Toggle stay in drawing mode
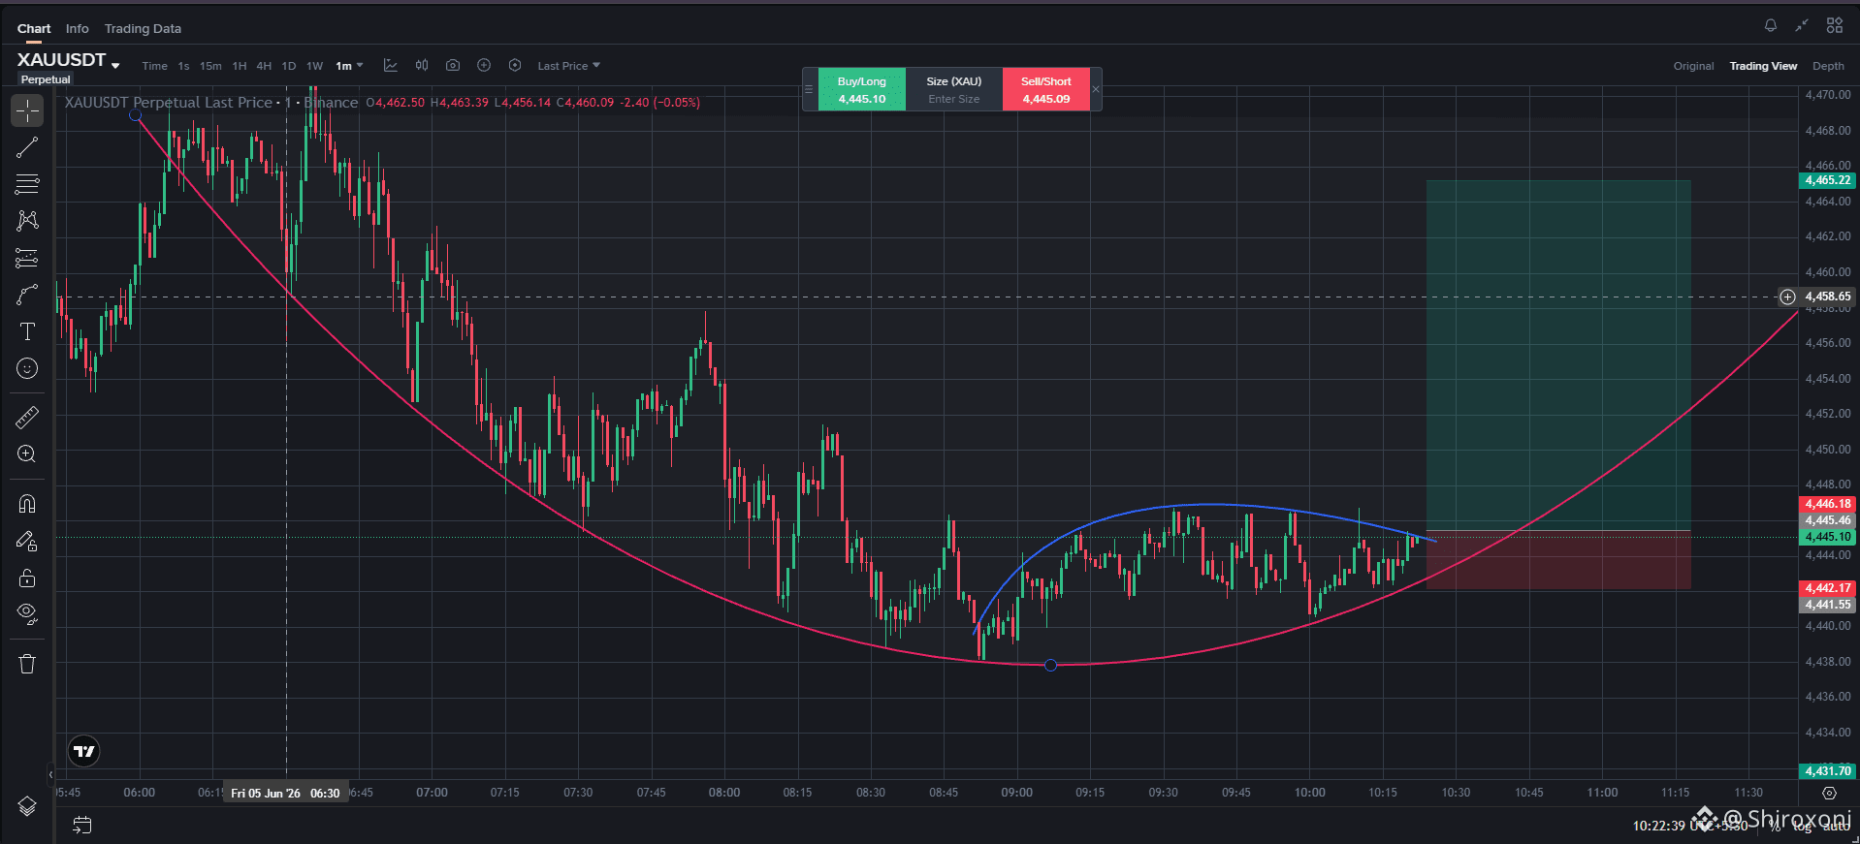Image resolution: width=1860 pixels, height=844 pixels. tap(27, 541)
